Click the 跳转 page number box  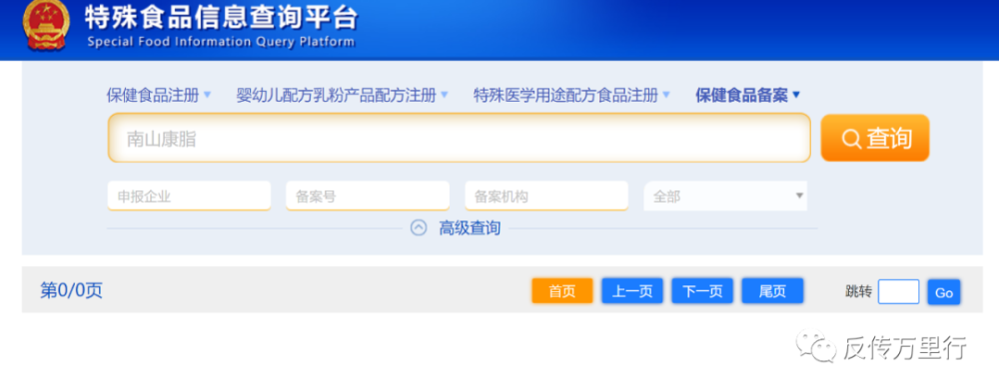898,292
